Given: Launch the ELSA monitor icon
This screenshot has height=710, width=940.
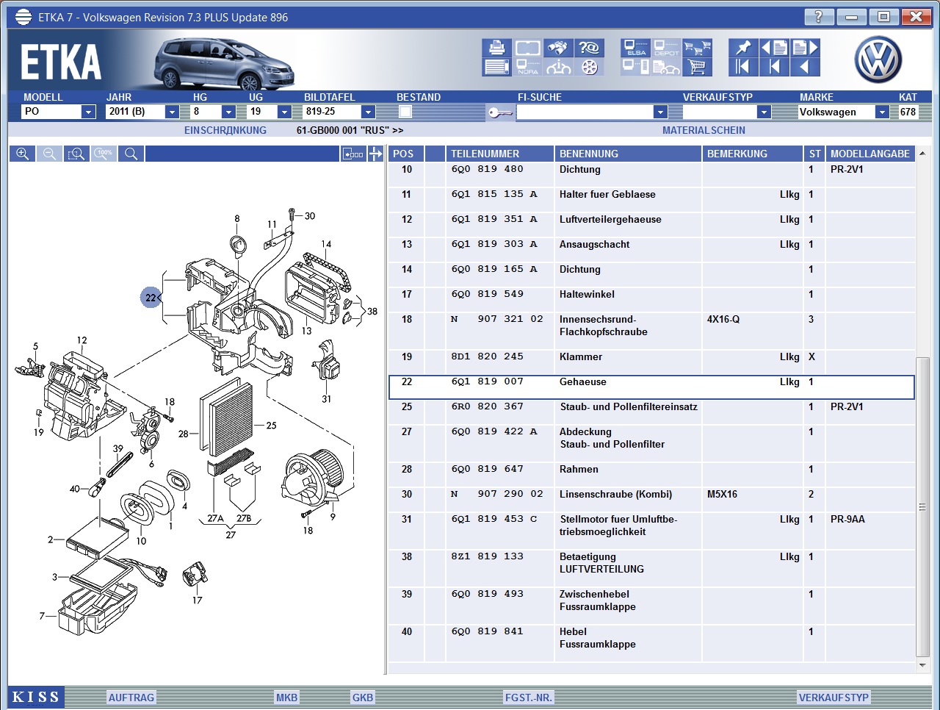Looking at the screenshot, I should click(x=635, y=49).
